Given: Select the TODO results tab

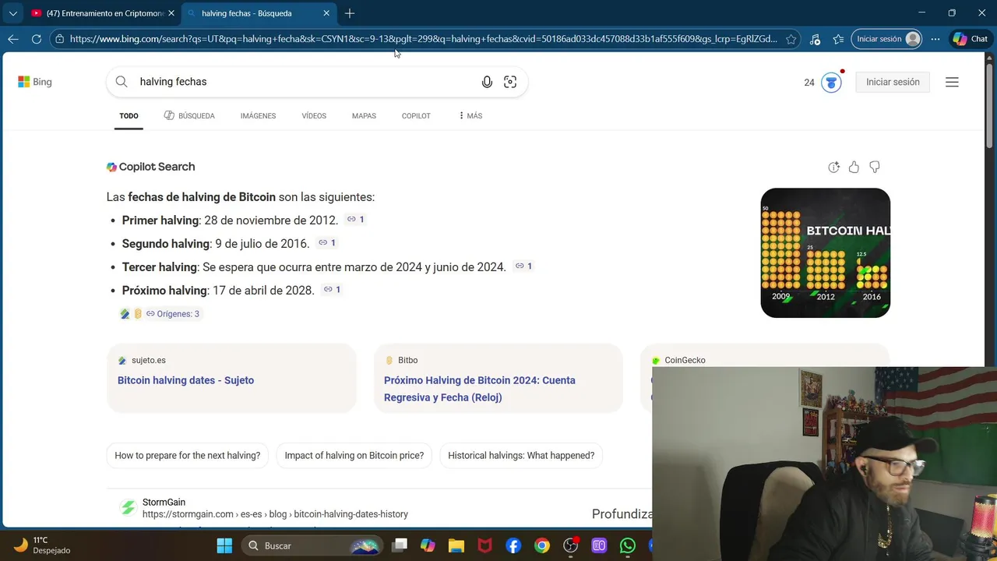Looking at the screenshot, I should pos(129,116).
